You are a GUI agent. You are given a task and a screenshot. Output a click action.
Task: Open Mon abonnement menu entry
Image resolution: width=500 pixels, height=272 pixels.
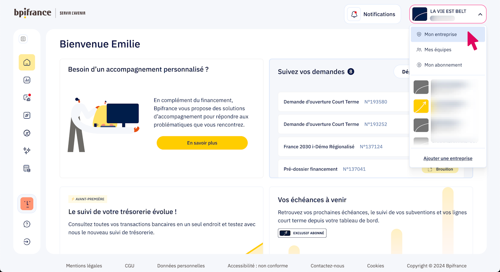coord(443,65)
